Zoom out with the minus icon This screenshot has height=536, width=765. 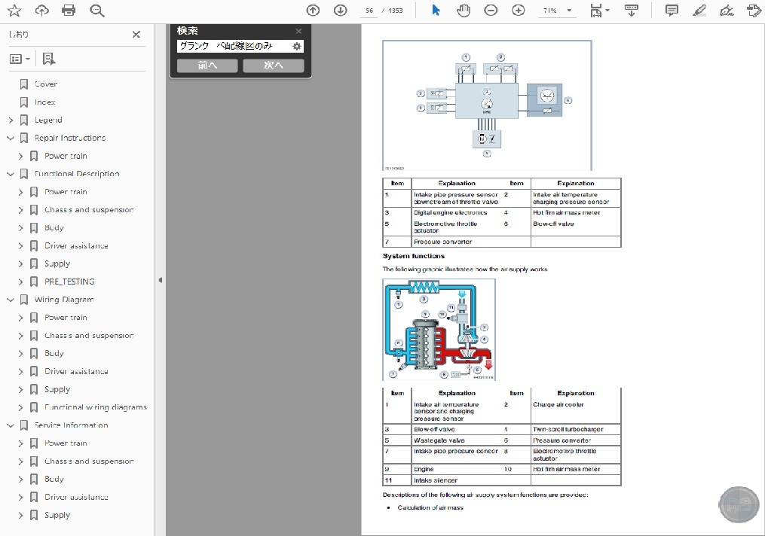tap(491, 11)
